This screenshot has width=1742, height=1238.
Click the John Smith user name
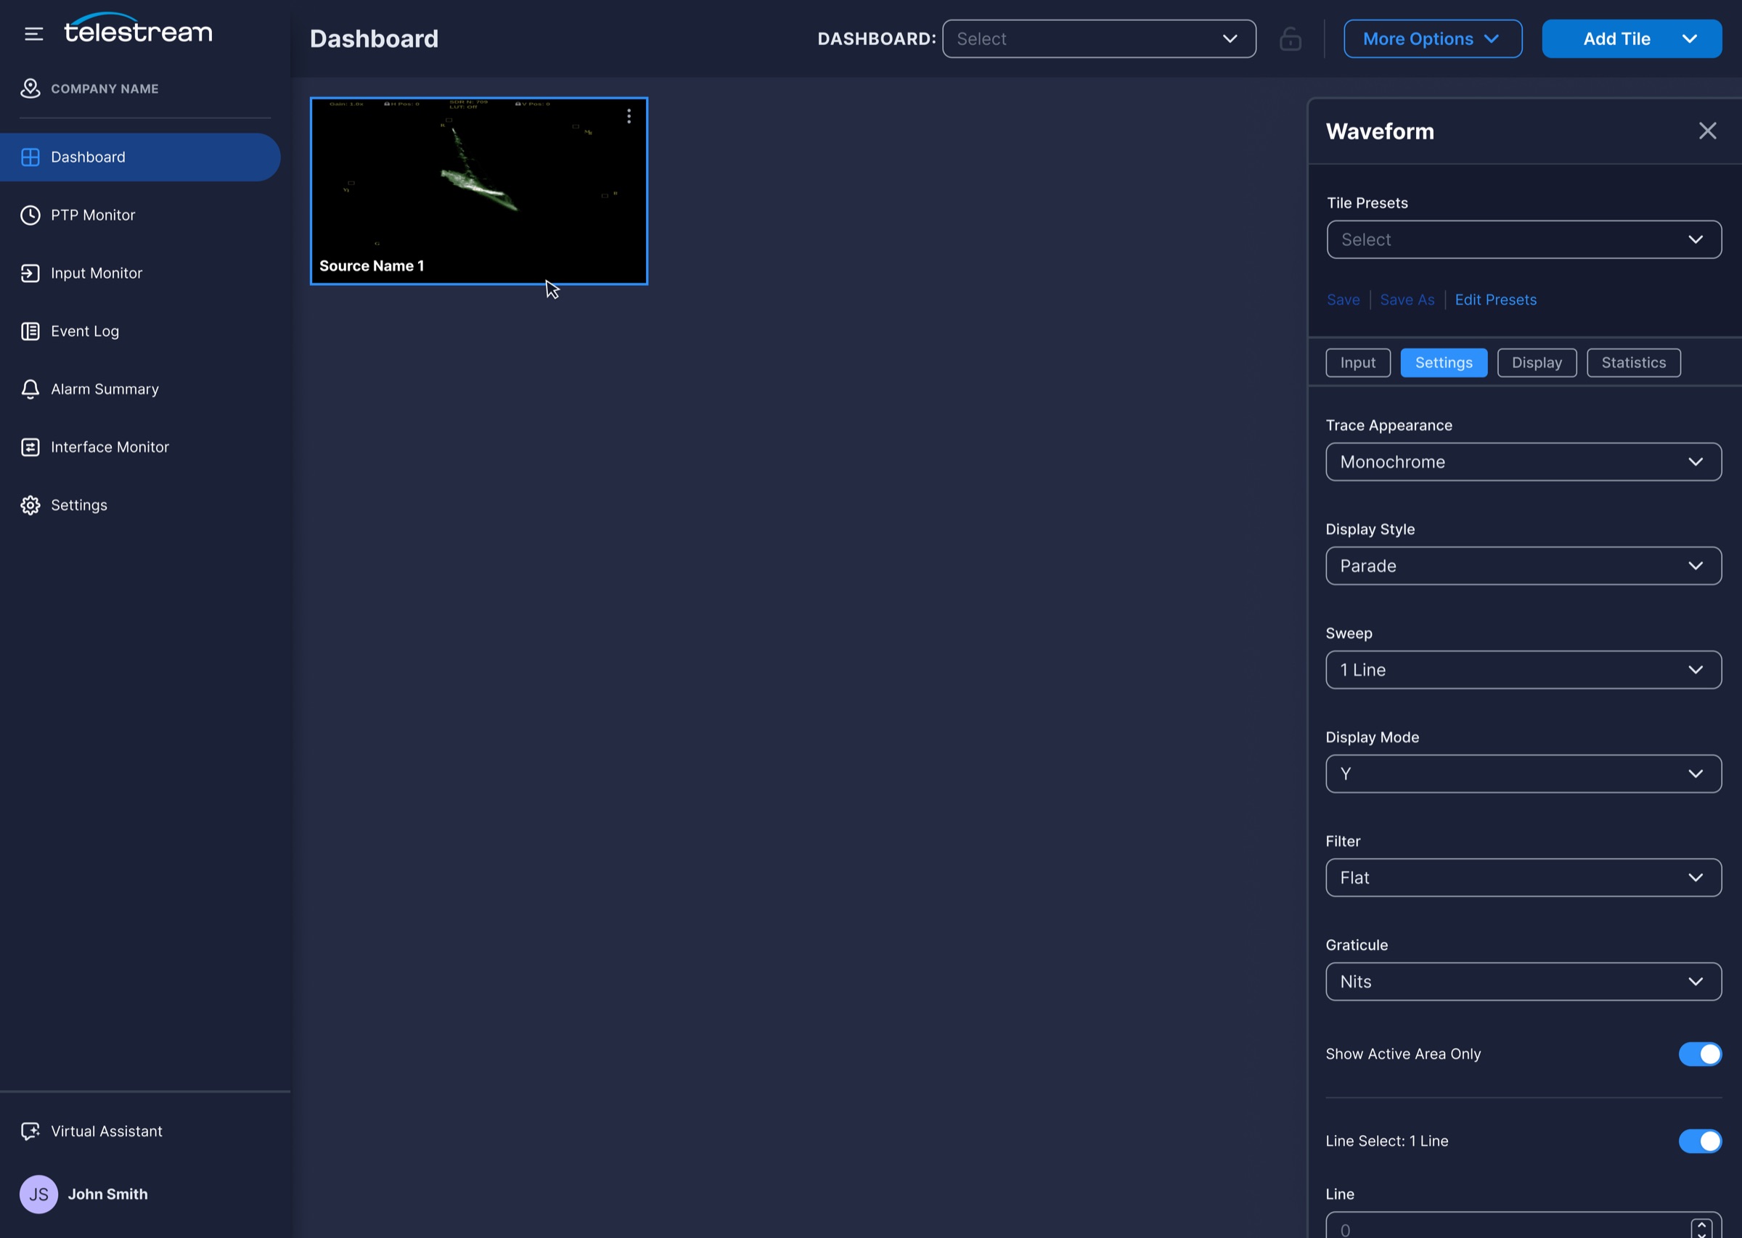(107, 1194)
